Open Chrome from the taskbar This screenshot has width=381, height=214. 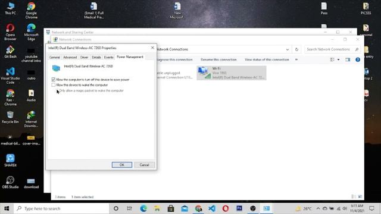click(198, 209)
